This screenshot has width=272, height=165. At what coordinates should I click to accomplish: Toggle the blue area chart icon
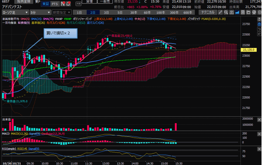(237, 12)
